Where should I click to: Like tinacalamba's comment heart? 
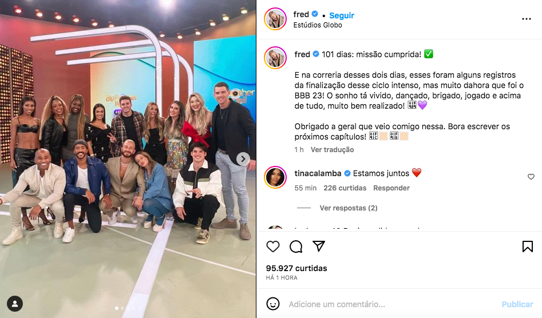click(531, 177)
